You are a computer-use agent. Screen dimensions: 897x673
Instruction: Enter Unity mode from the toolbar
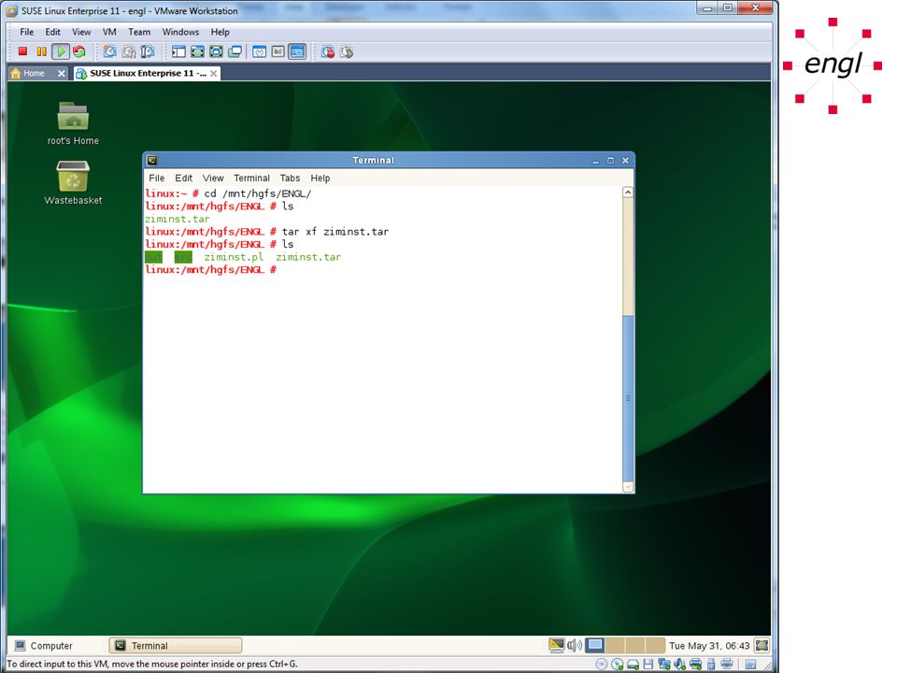(235, 51)
